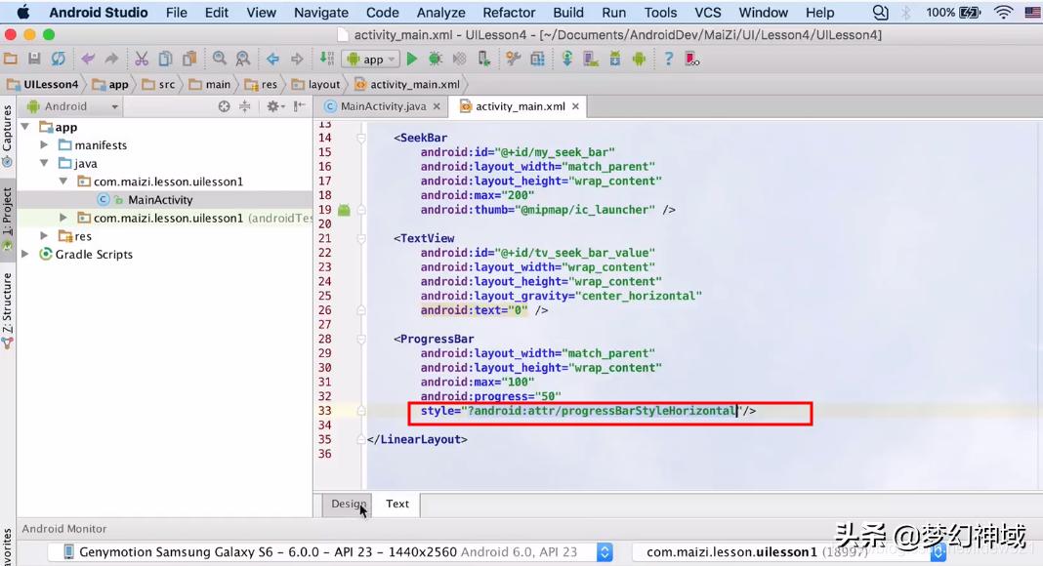Switch to the MainActivity.java tab
This screenshot has height=566, width=1043.
click(x=382, y=106)
